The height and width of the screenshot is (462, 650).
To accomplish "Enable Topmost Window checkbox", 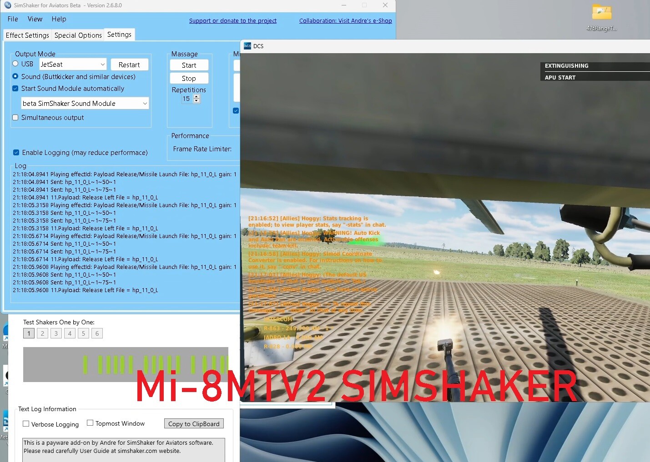I will pyautogui.click(x=90, y=422).
